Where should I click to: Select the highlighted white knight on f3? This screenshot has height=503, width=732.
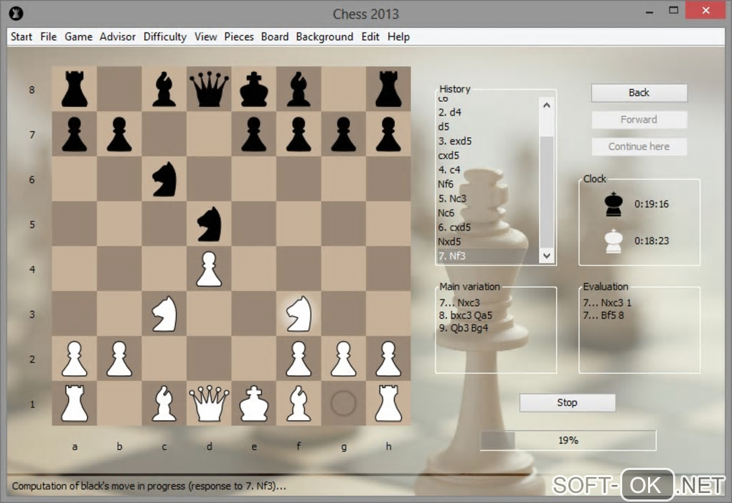[299, 314]
